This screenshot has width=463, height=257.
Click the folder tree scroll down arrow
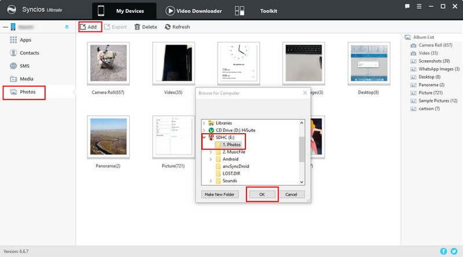point(302,182)
